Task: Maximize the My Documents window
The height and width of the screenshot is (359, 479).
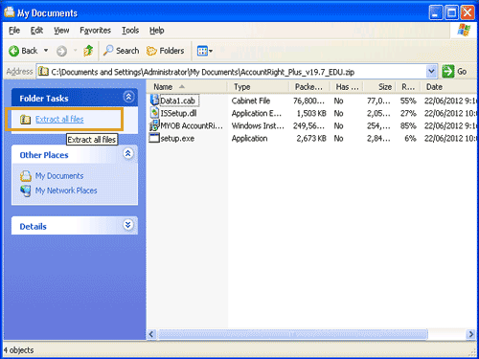Action: point(451,12)
